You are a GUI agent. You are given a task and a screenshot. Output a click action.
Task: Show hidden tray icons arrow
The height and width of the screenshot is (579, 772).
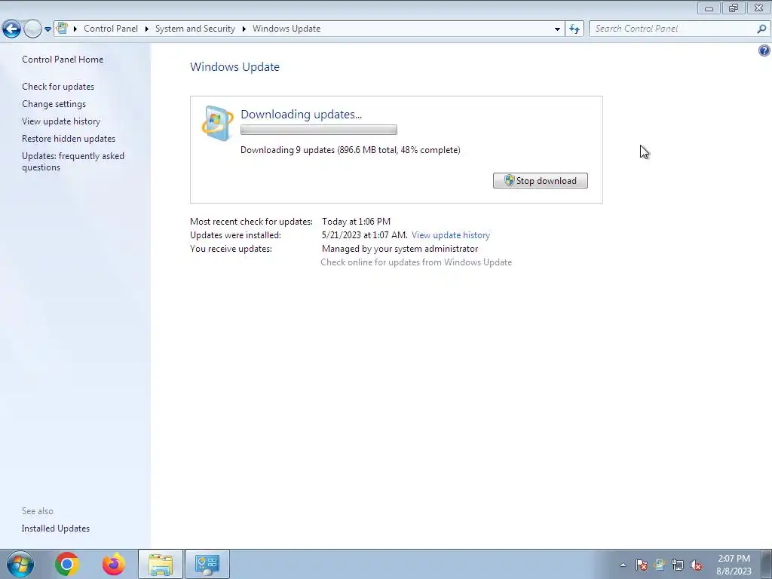coord(623,565)
